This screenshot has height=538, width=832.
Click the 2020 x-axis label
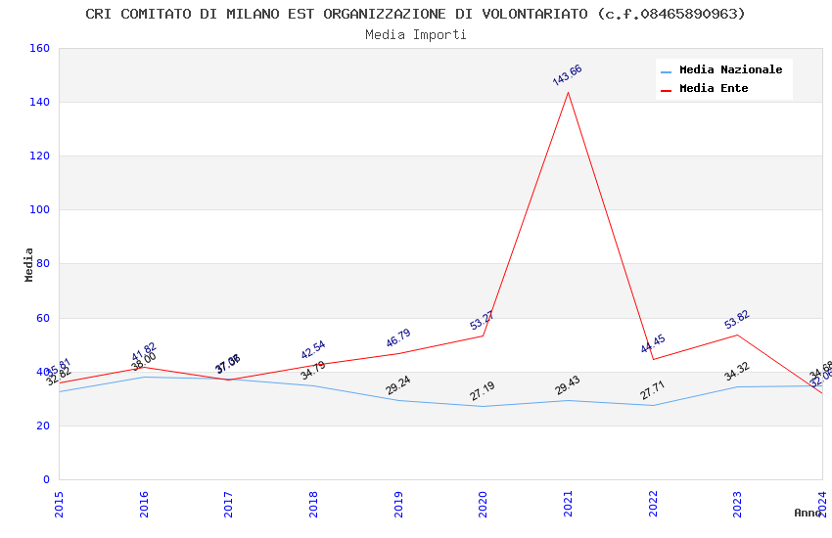pyautogui.click(x=483, y=505)
